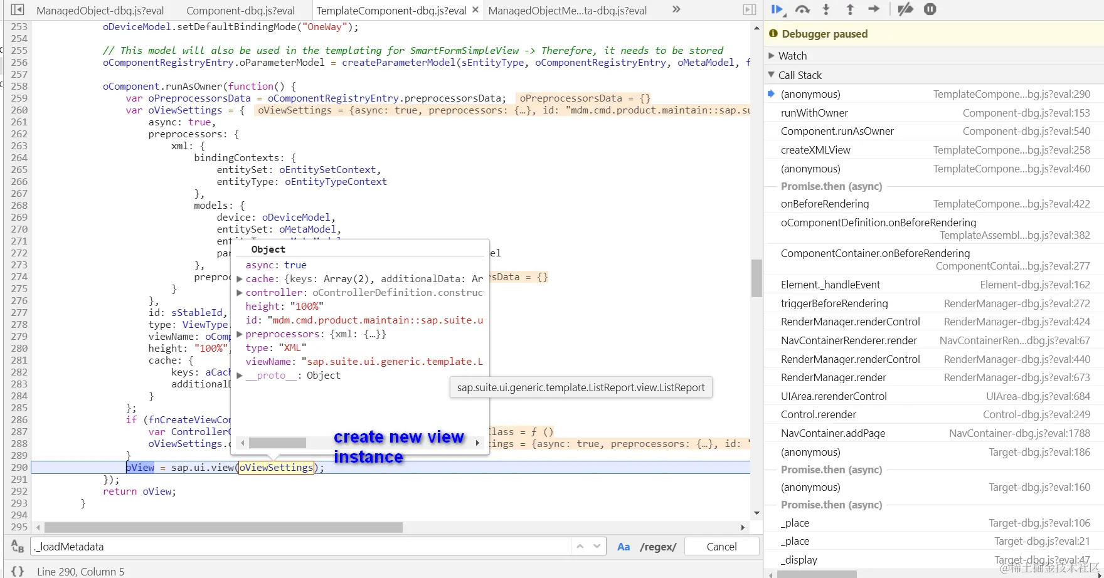Jump to next search match
This screenshot has width=1104, height=578.
597,547
